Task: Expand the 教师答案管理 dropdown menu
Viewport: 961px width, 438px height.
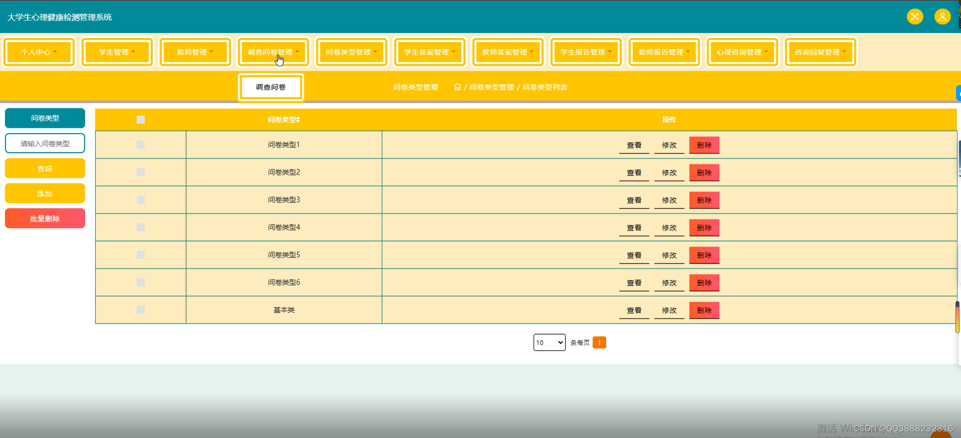Action: pos(508,52)
